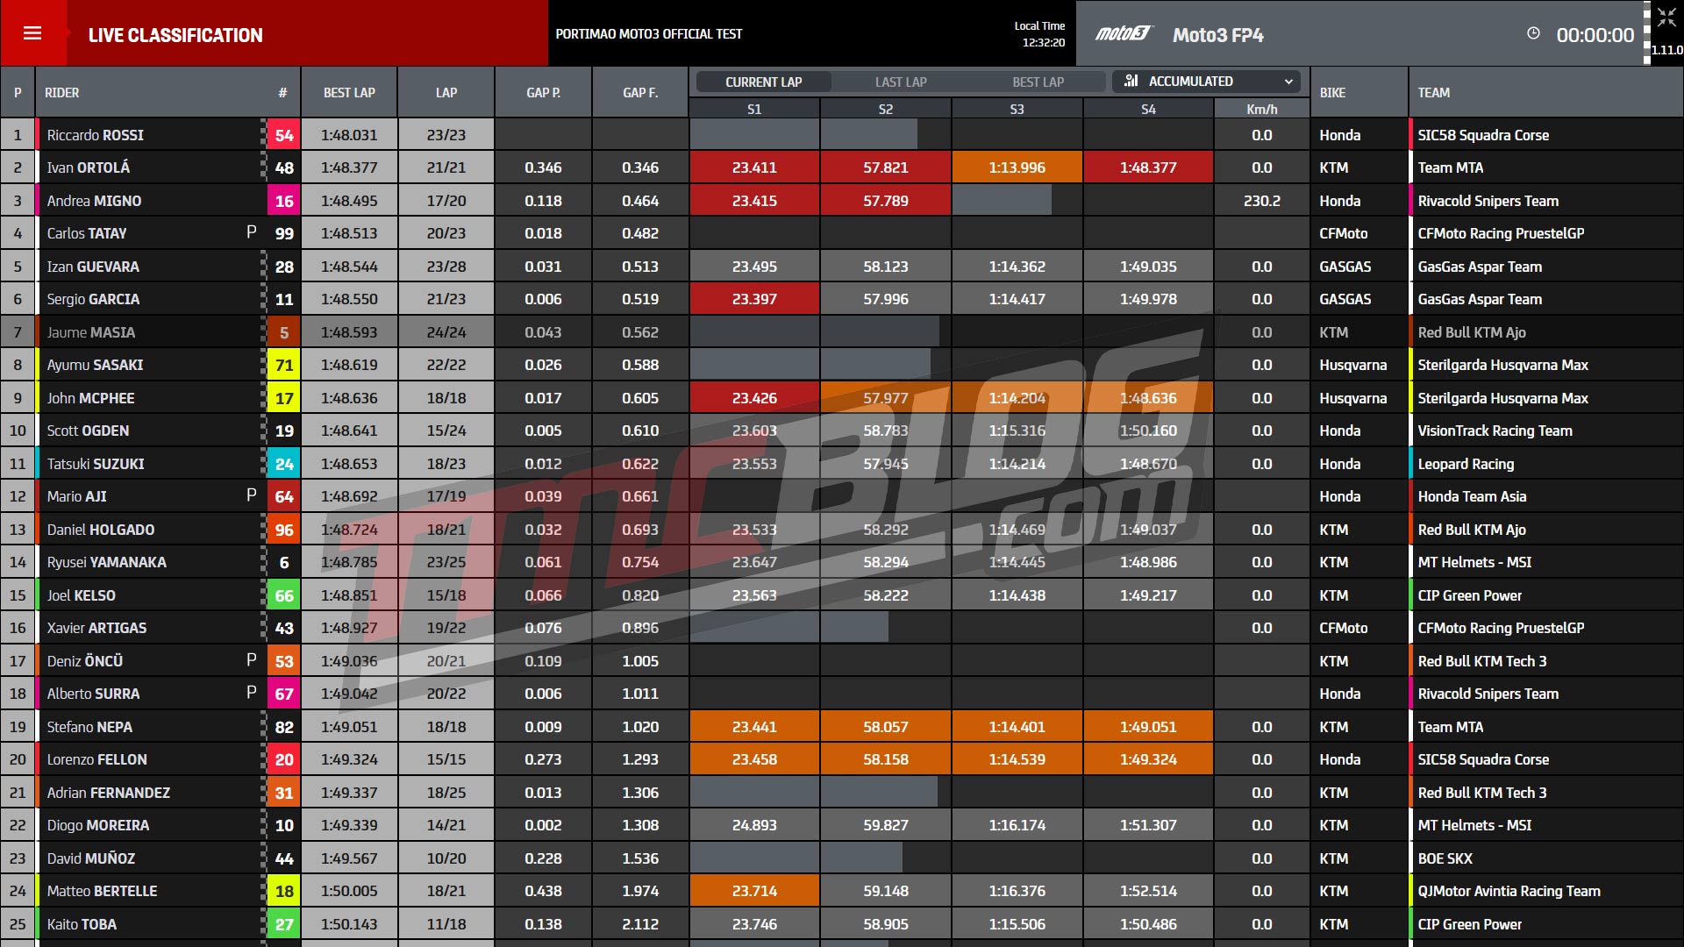
Task: Click the pit indicator for Alberto SURRA
Action: point(252,693)
